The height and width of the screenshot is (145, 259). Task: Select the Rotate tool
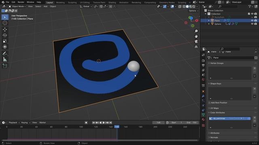tap(5, 35)
